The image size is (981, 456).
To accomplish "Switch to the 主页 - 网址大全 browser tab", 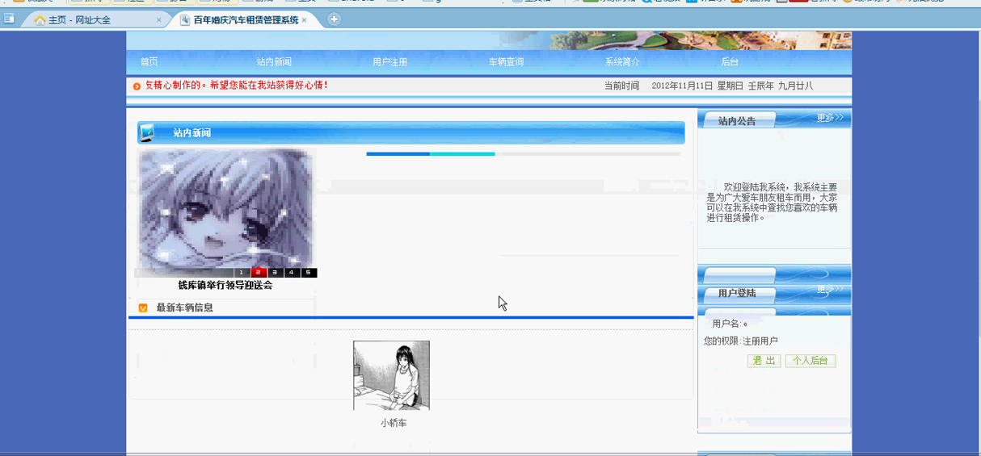I will click(x=95, y=19).
